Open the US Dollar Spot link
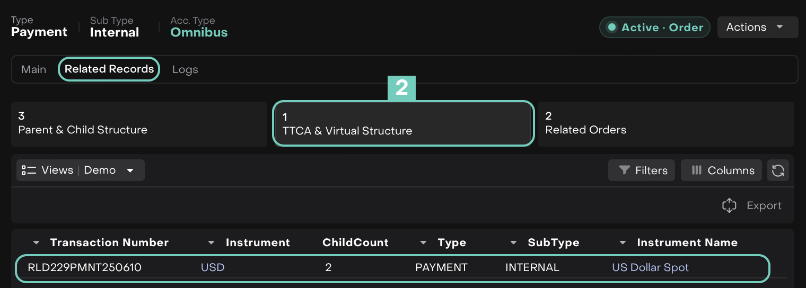 [x=650, y=267]
